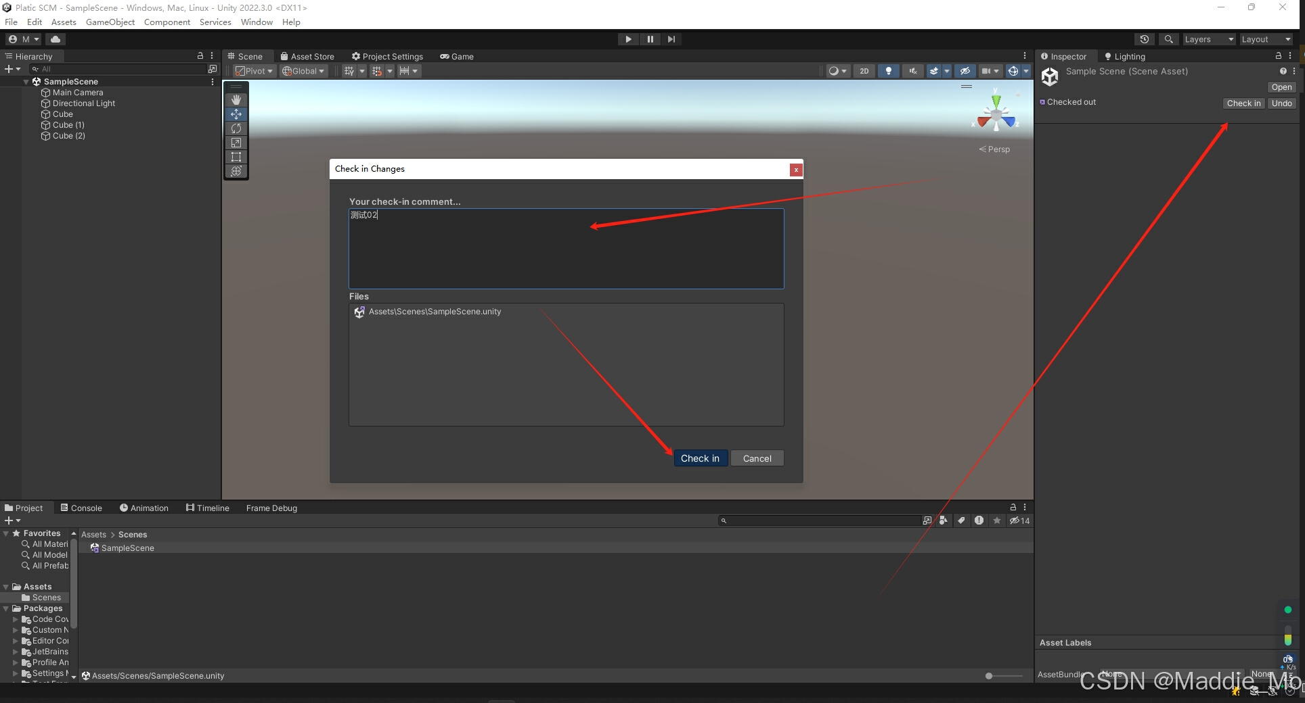Collapse the SampleScene hierarchy node
The image size is (1305, 703).
26,82
